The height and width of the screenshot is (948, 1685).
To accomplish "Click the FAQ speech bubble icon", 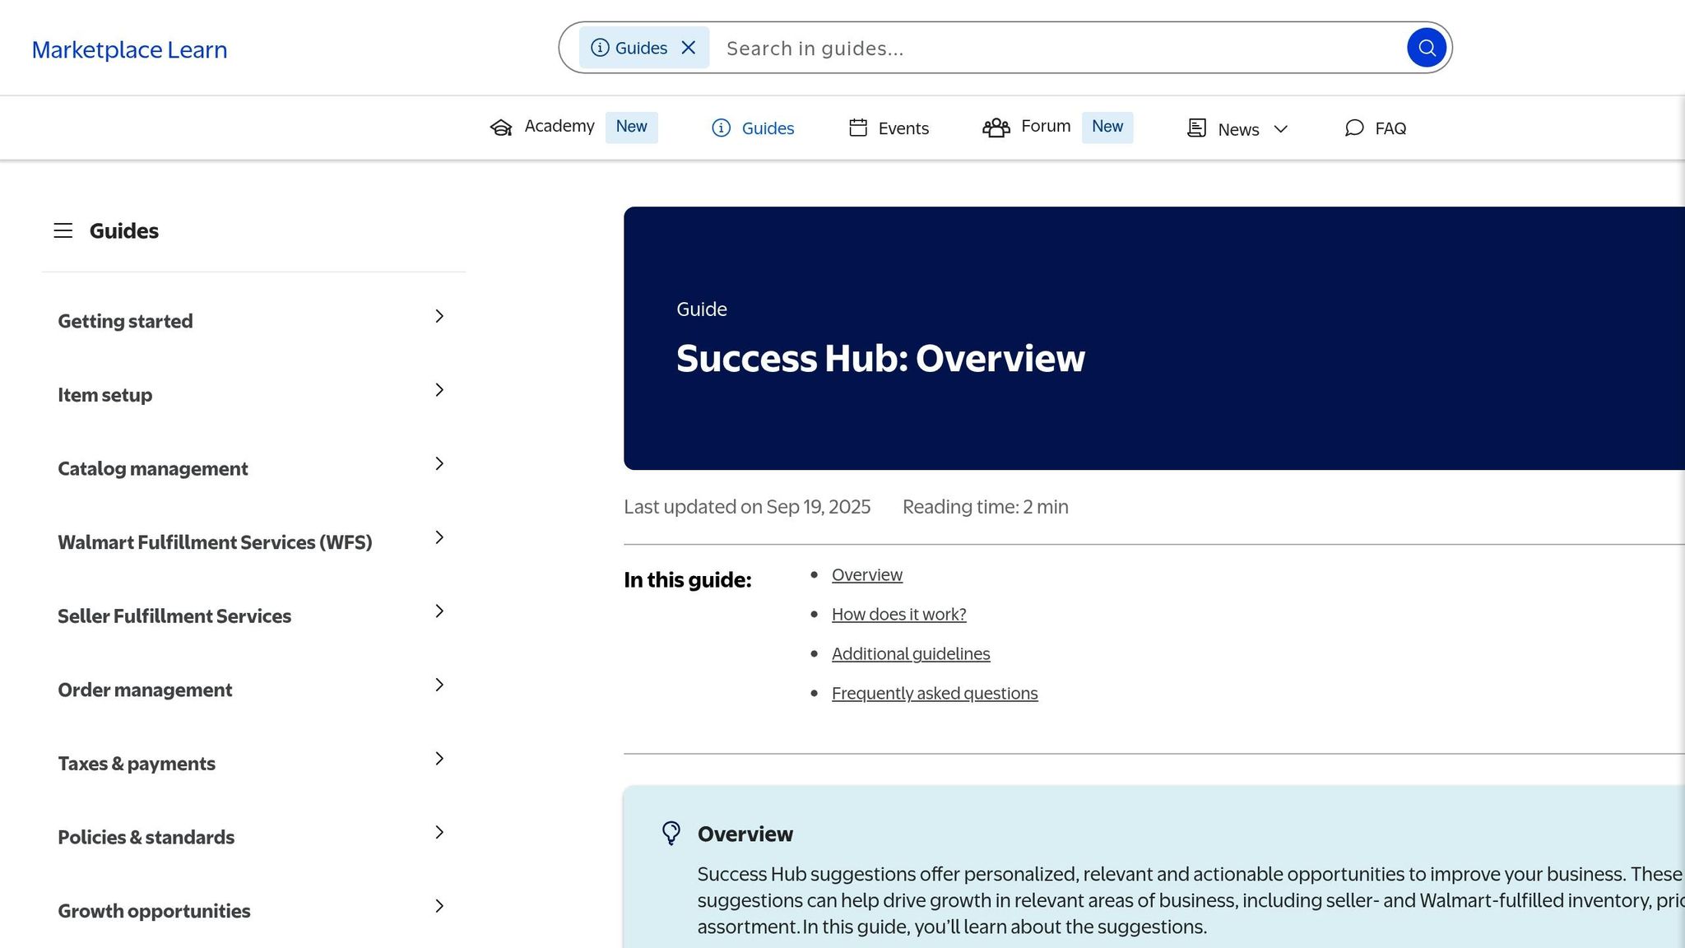I will [x=1354, y=128].
